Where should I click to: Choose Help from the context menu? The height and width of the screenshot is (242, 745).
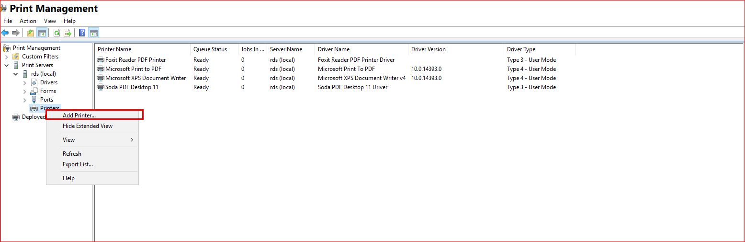point(92,178)
